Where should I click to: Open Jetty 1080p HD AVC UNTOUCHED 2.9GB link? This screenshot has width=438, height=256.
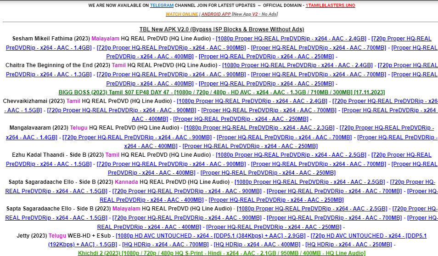click(x=211, y=236)
